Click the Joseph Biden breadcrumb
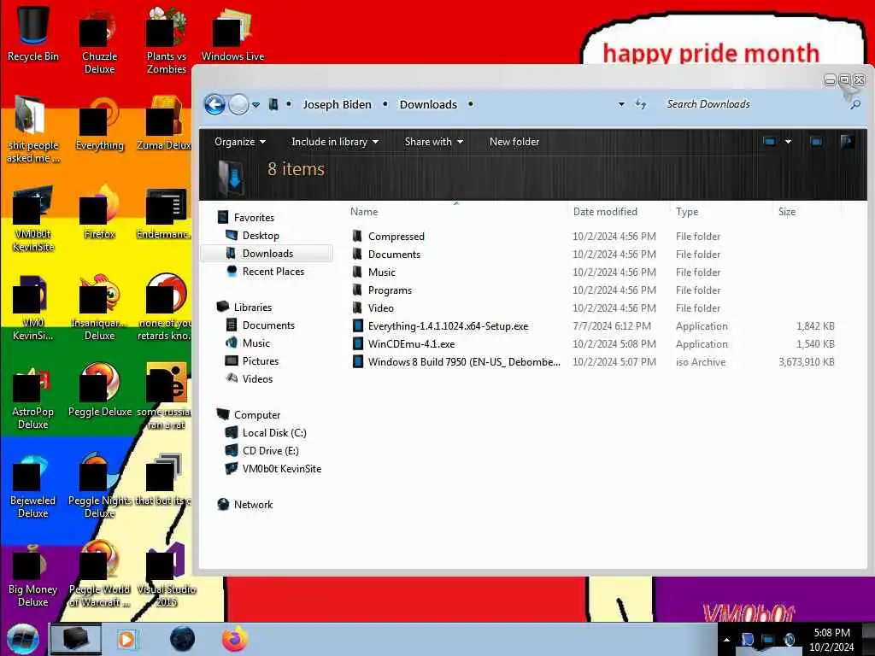Screen dimensions: 875x656 (337, 104)
